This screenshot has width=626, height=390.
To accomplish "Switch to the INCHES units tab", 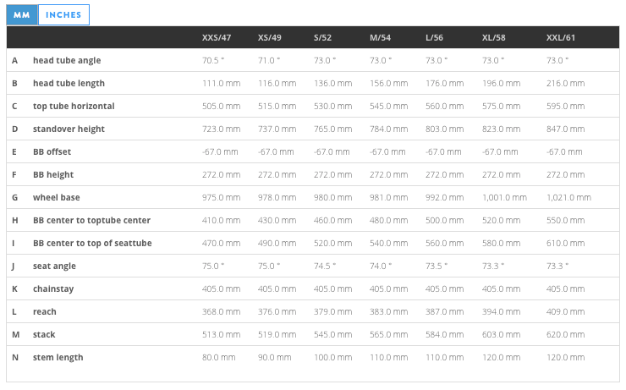I will tap(63, 15).
